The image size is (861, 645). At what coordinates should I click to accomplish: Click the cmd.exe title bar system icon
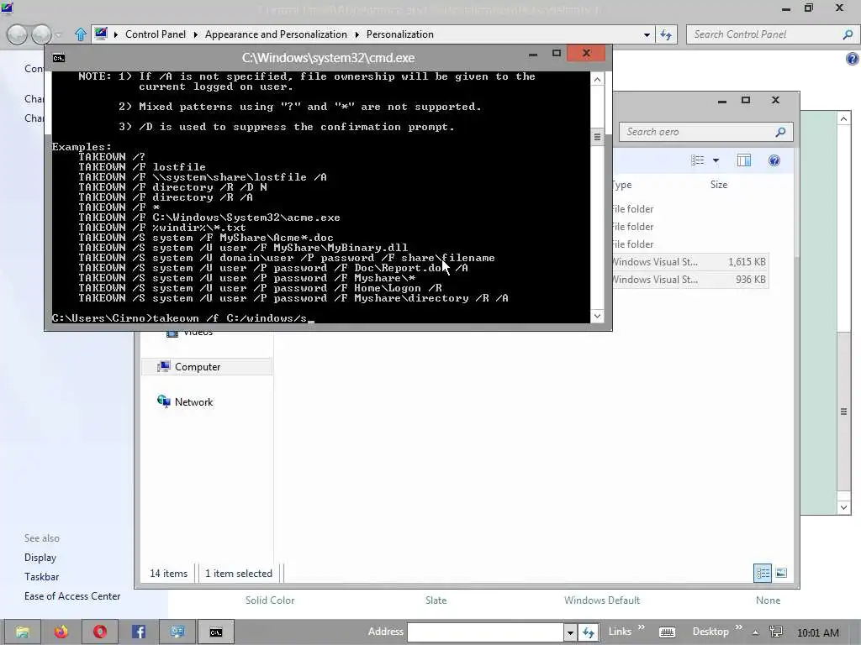coord(58,58)
